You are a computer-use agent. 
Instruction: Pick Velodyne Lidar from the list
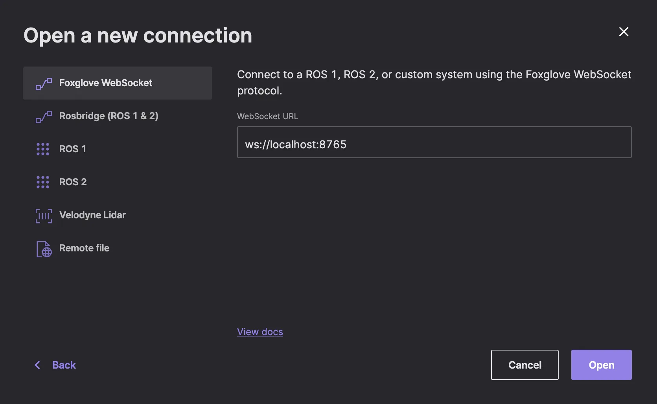click(118, 215)
